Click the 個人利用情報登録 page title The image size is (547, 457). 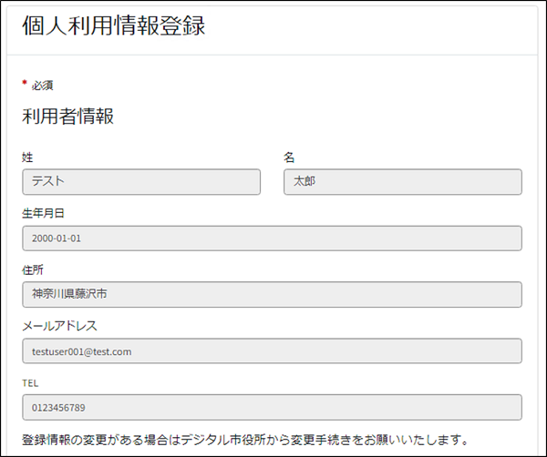[x=113, y=26]
